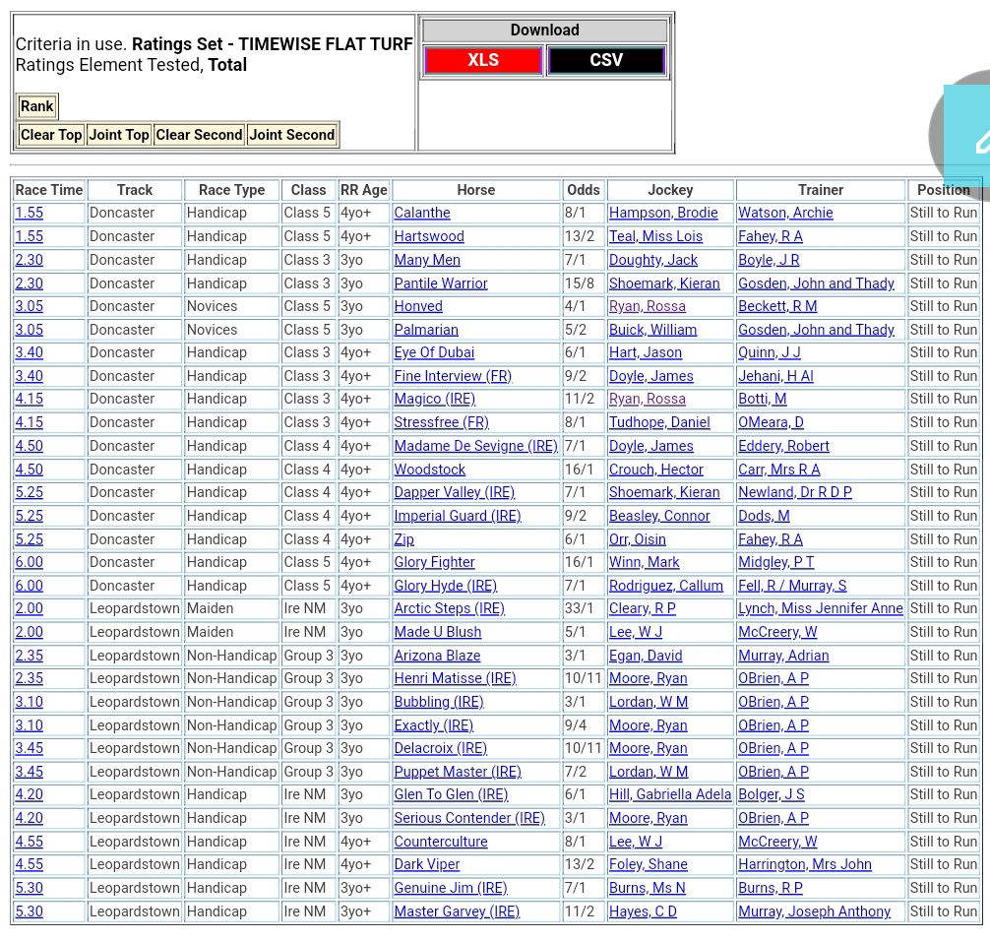Download ratings as XLS file

(x=482, y=60)
